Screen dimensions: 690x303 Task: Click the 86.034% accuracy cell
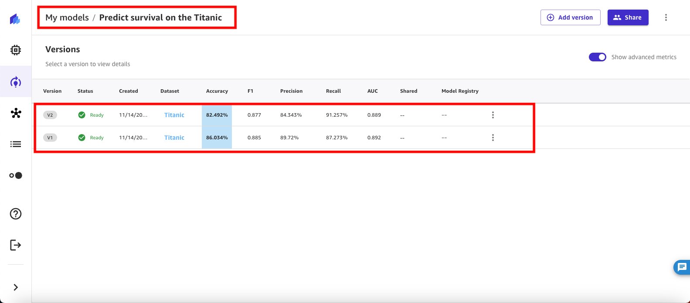pyautogui.click(x=217, y=138)
